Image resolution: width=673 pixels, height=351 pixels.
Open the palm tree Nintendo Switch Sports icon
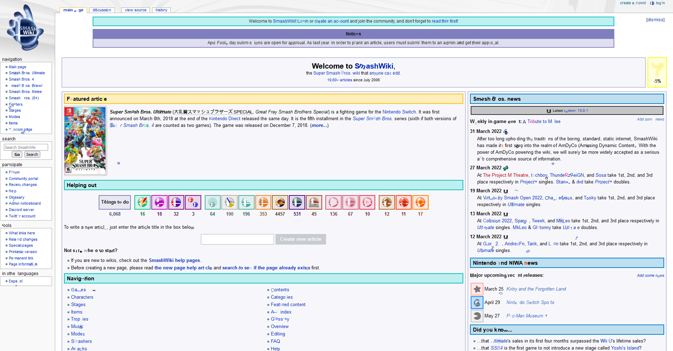(477, 303)
